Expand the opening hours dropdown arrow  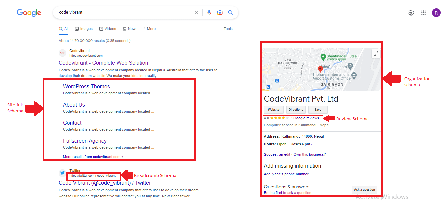312,144
